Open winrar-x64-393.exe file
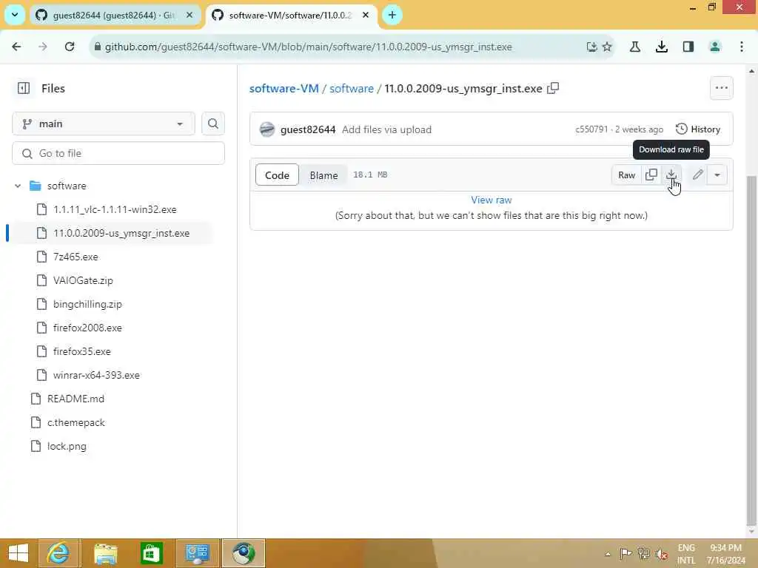This screenshot has width=758, height=568. click(89, 375)
